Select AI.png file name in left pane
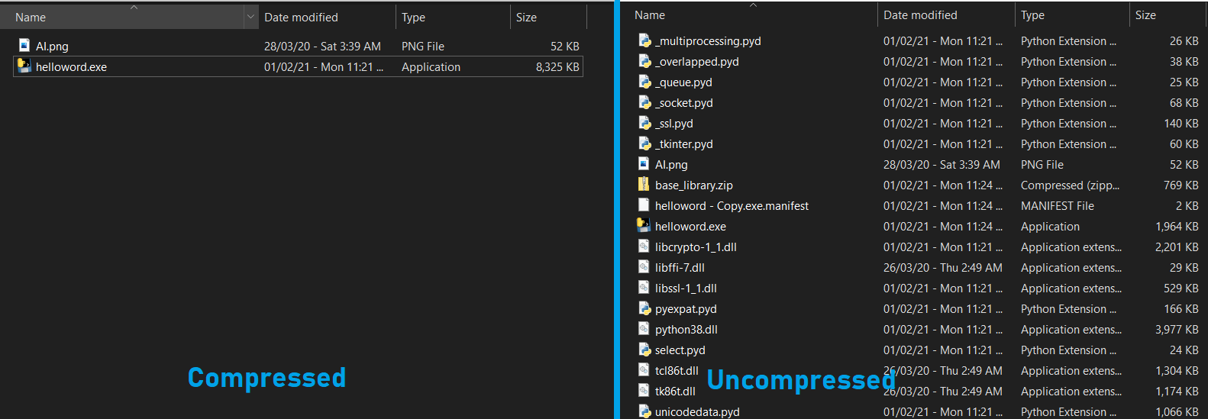Screen dimensions: 1208x419 pos(52,47)
